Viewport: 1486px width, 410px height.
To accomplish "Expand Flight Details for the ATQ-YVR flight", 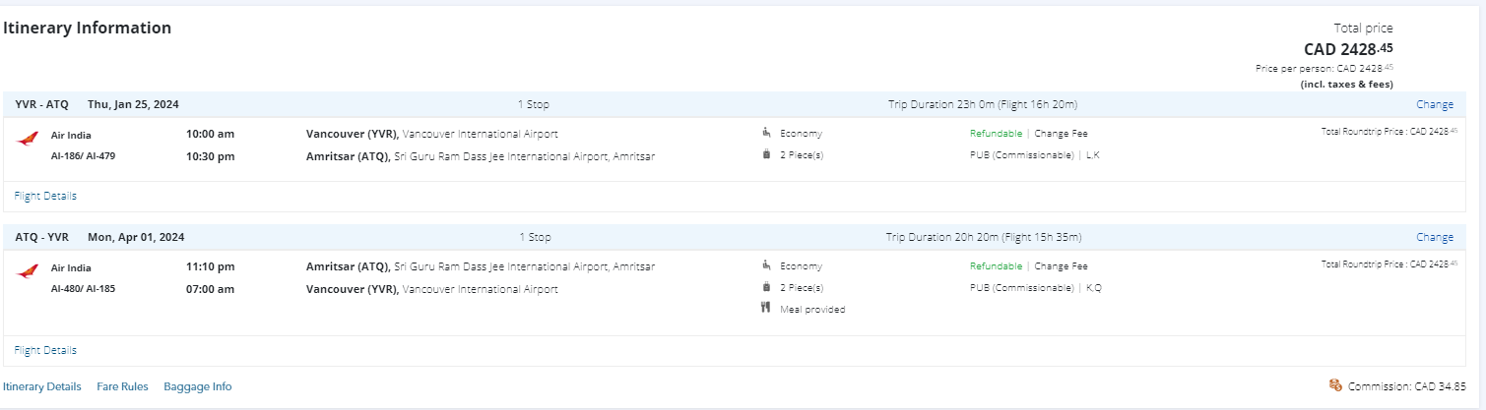I will click(x=45, y=350).
